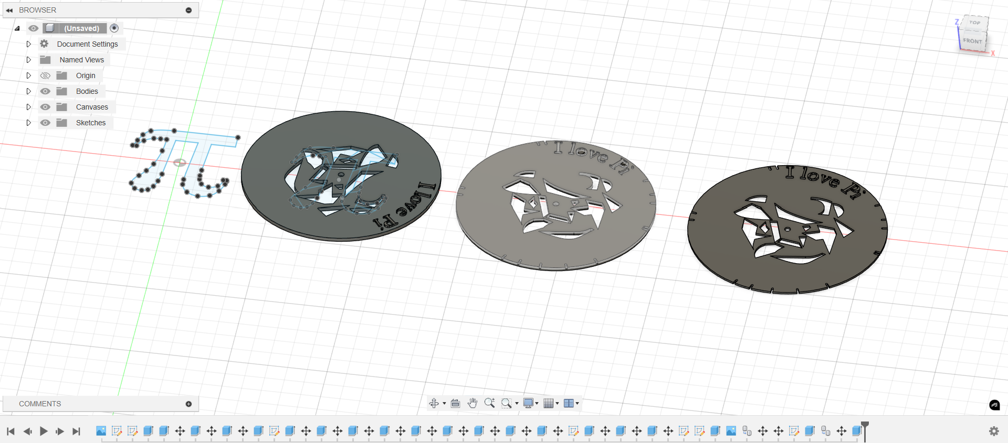1008x443 pixels.
Task: Choose the Zoom Window tool
Action: coord(506,403)
